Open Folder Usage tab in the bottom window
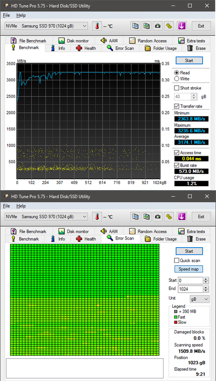216x381 pixels. pos(161,239)
